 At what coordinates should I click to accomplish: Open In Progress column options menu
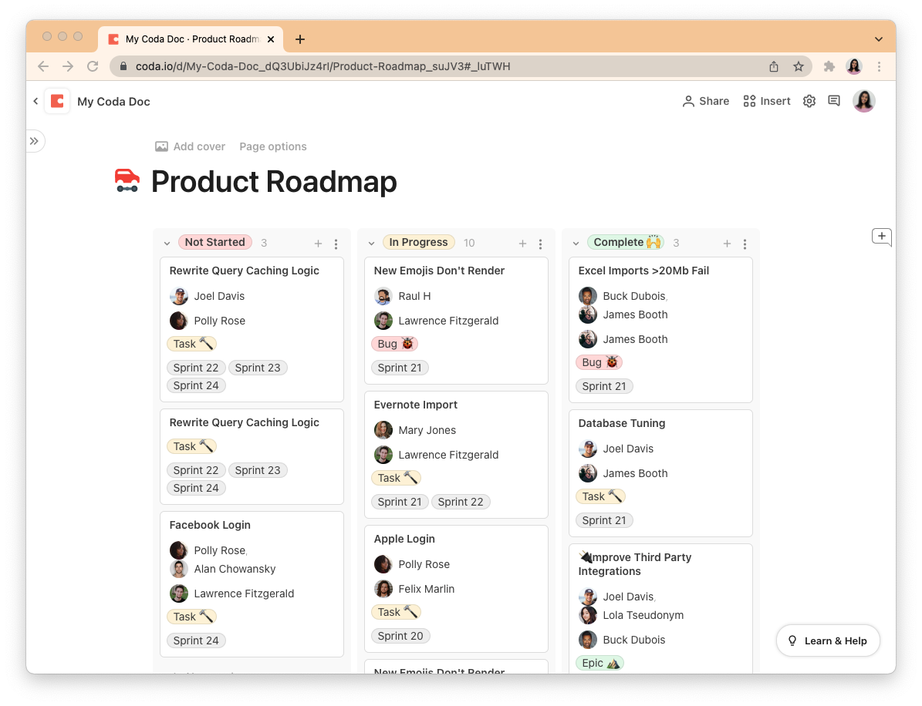540,244
